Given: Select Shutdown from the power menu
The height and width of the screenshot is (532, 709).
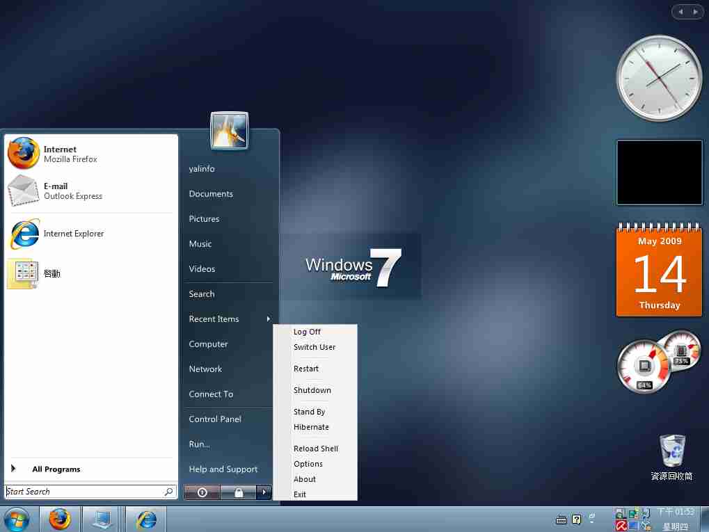Looking at the screenshot, I should tap(312, 390).
